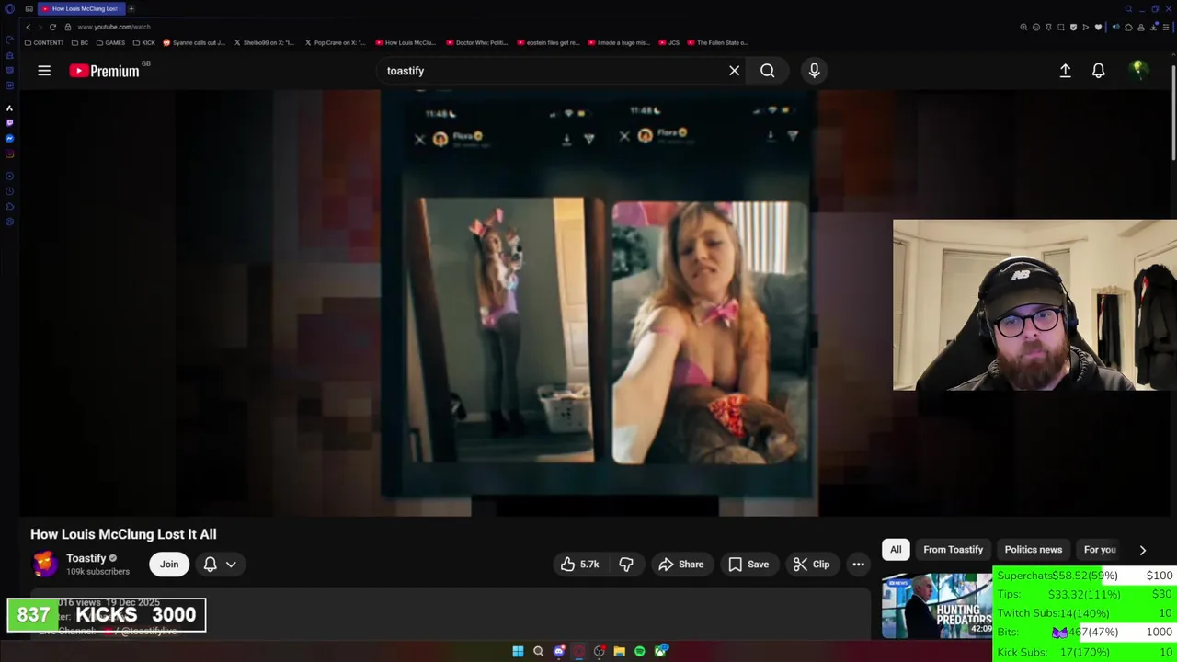Open the Hunting Predators suggested video thumbnail
The image size is (1177, 662).
click(x=937, y=605)
